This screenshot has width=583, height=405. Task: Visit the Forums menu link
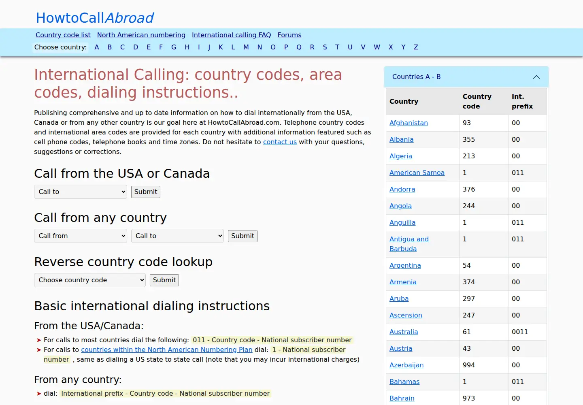[289, 35]
